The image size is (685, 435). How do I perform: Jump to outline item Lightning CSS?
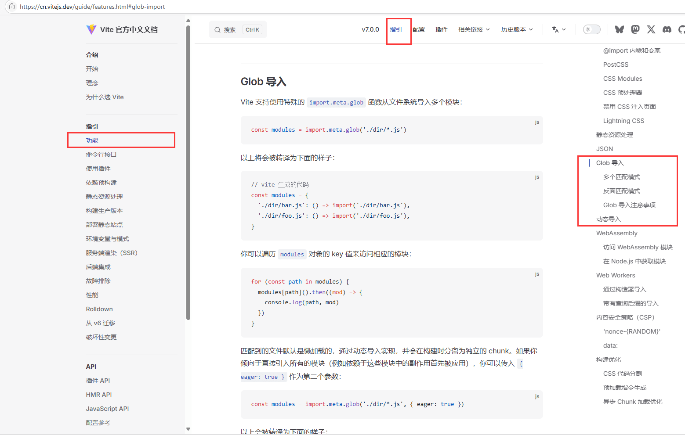tap(623, 121)
